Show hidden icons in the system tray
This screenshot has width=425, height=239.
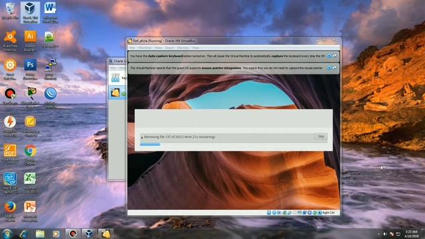click(x=379, y=234)
